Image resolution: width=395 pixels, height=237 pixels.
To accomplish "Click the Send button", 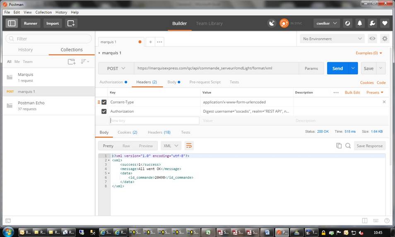I will tap(337, 68).
